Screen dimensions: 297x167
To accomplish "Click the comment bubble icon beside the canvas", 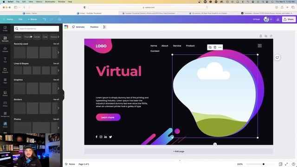I will 278,58.
